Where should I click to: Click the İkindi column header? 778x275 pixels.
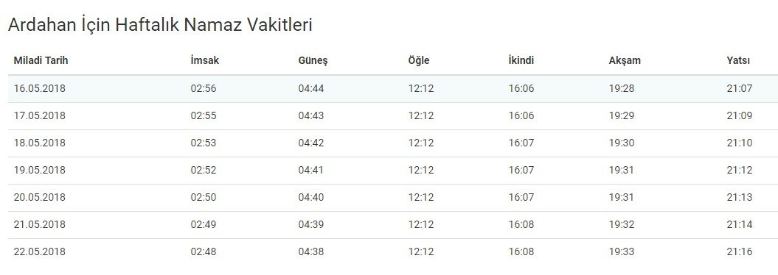(x=521, y=61)
